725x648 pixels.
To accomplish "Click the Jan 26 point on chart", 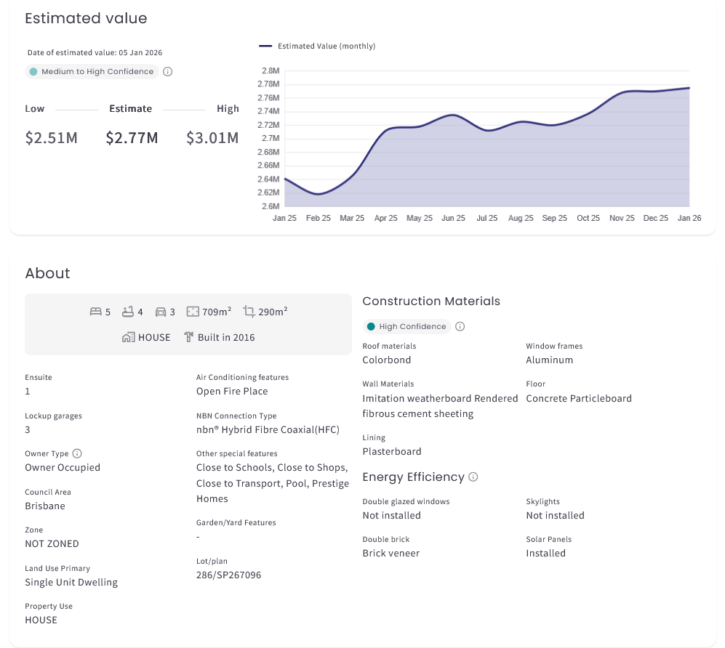I will pos(689,88).
